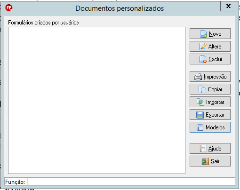Viewport: 240px width, 190px height.
Task: Open Ajuda help
Action: (210, 148)
